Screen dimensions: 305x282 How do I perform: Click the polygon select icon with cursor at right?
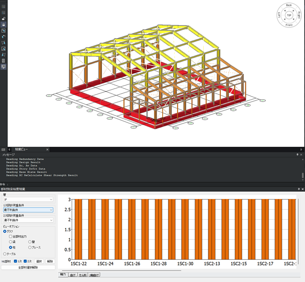tap(3, 43)
